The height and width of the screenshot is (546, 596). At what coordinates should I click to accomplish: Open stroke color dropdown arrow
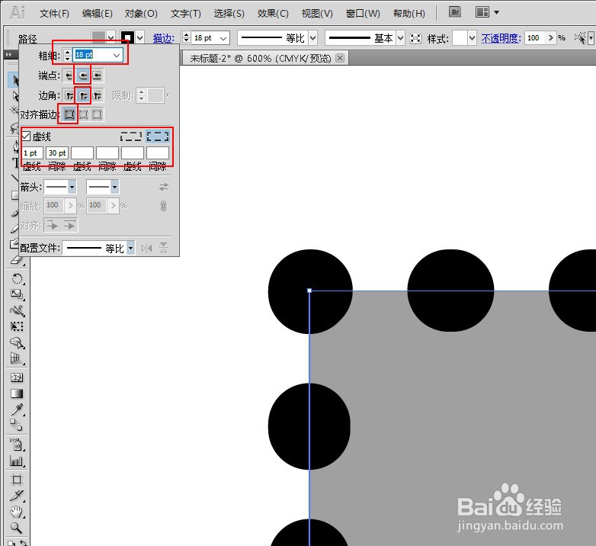[x=140, y=37]
